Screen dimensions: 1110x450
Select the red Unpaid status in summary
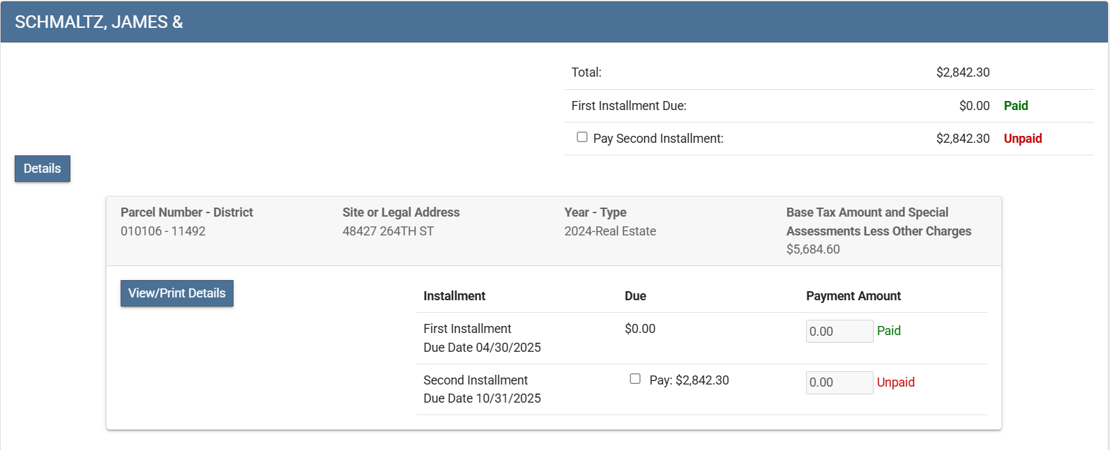1022,139
